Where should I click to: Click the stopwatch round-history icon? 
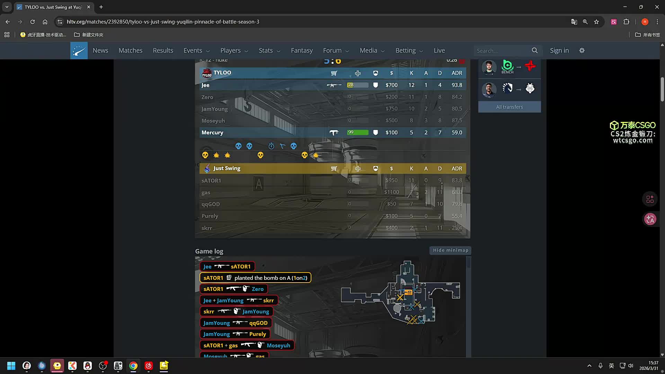[x=271, y=146]
